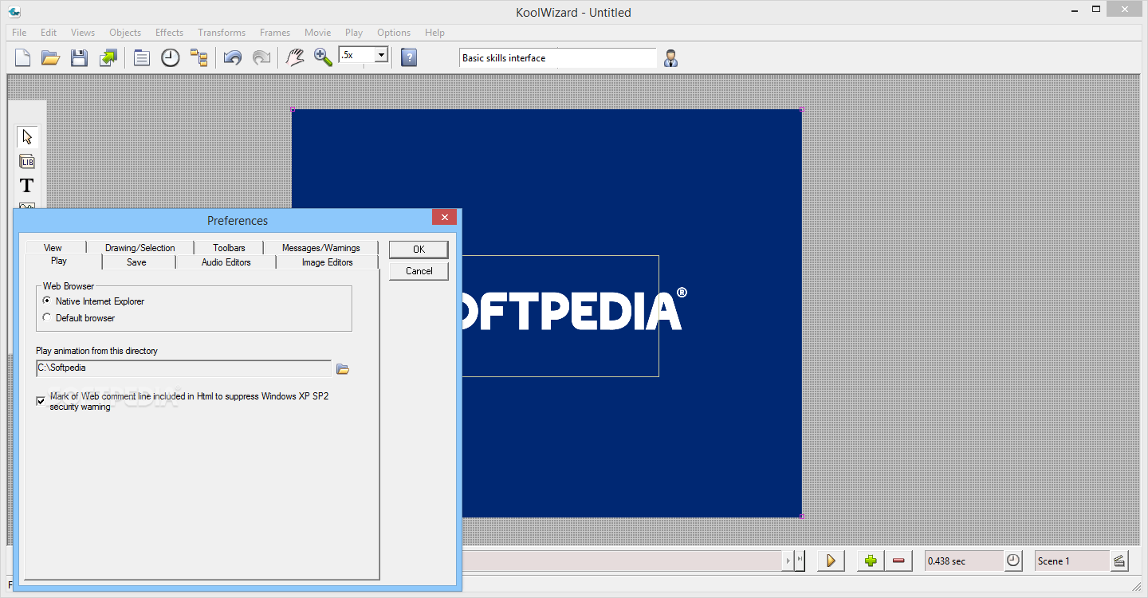Create a new file from toolbar
This screenshot has width=1148, height=598.
click(x=23, y=57)
